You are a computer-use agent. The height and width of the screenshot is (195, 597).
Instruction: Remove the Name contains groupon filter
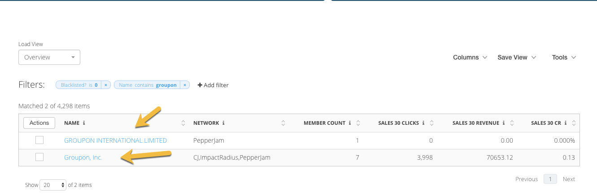click(x=184, y=85)
